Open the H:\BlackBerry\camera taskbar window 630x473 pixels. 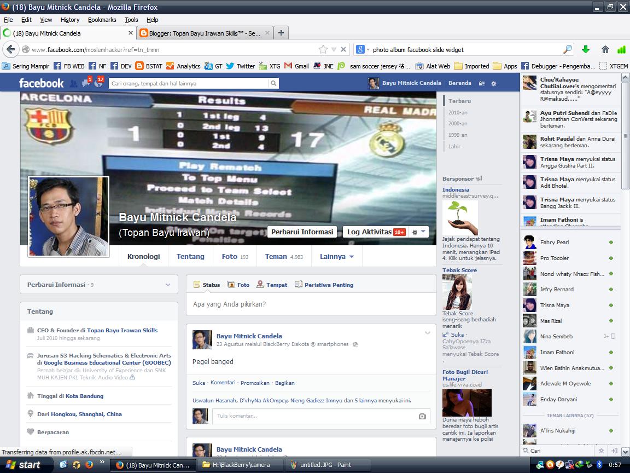[241, 465]
